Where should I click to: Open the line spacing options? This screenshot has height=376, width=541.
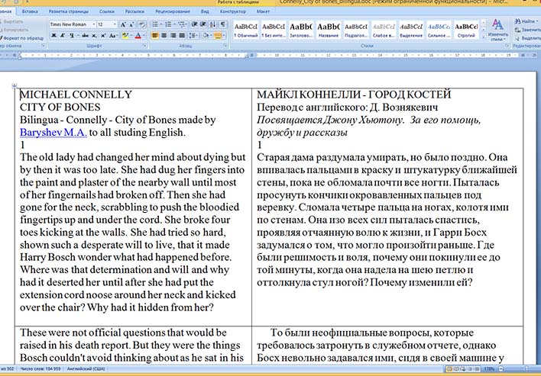pyautogui.click(x=193, y=36)
